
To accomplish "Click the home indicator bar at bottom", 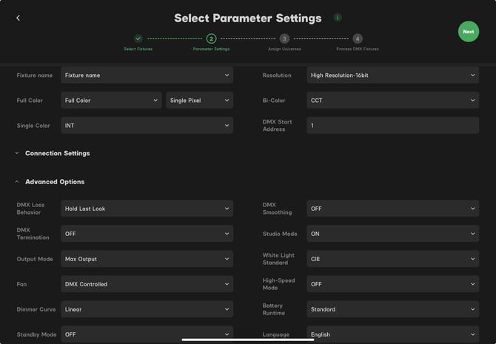I will pyautogui.click(x=248, y=340).
